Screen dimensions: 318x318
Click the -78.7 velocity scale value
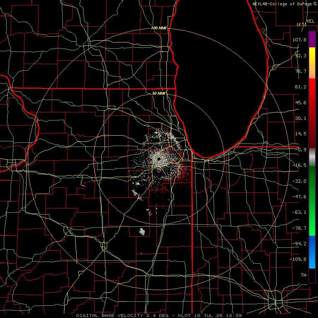(x=299, y=228)
